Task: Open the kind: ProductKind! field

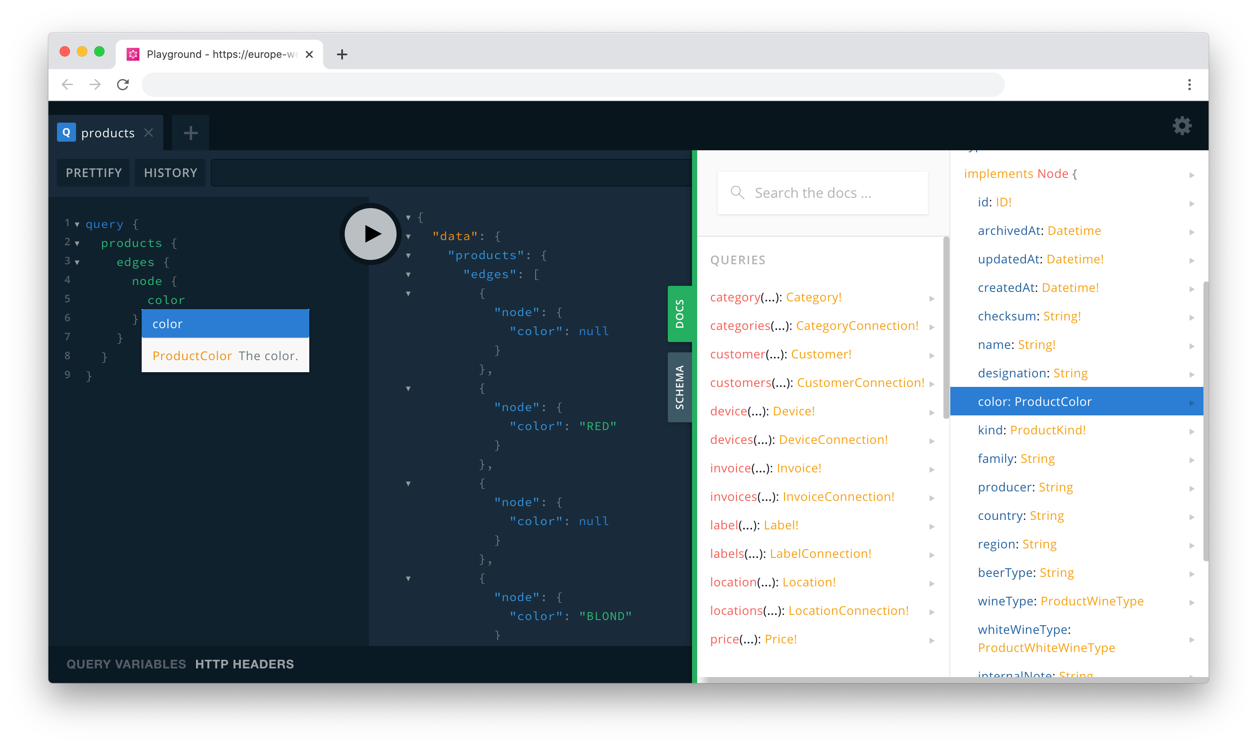Action: click(1076, 430)
